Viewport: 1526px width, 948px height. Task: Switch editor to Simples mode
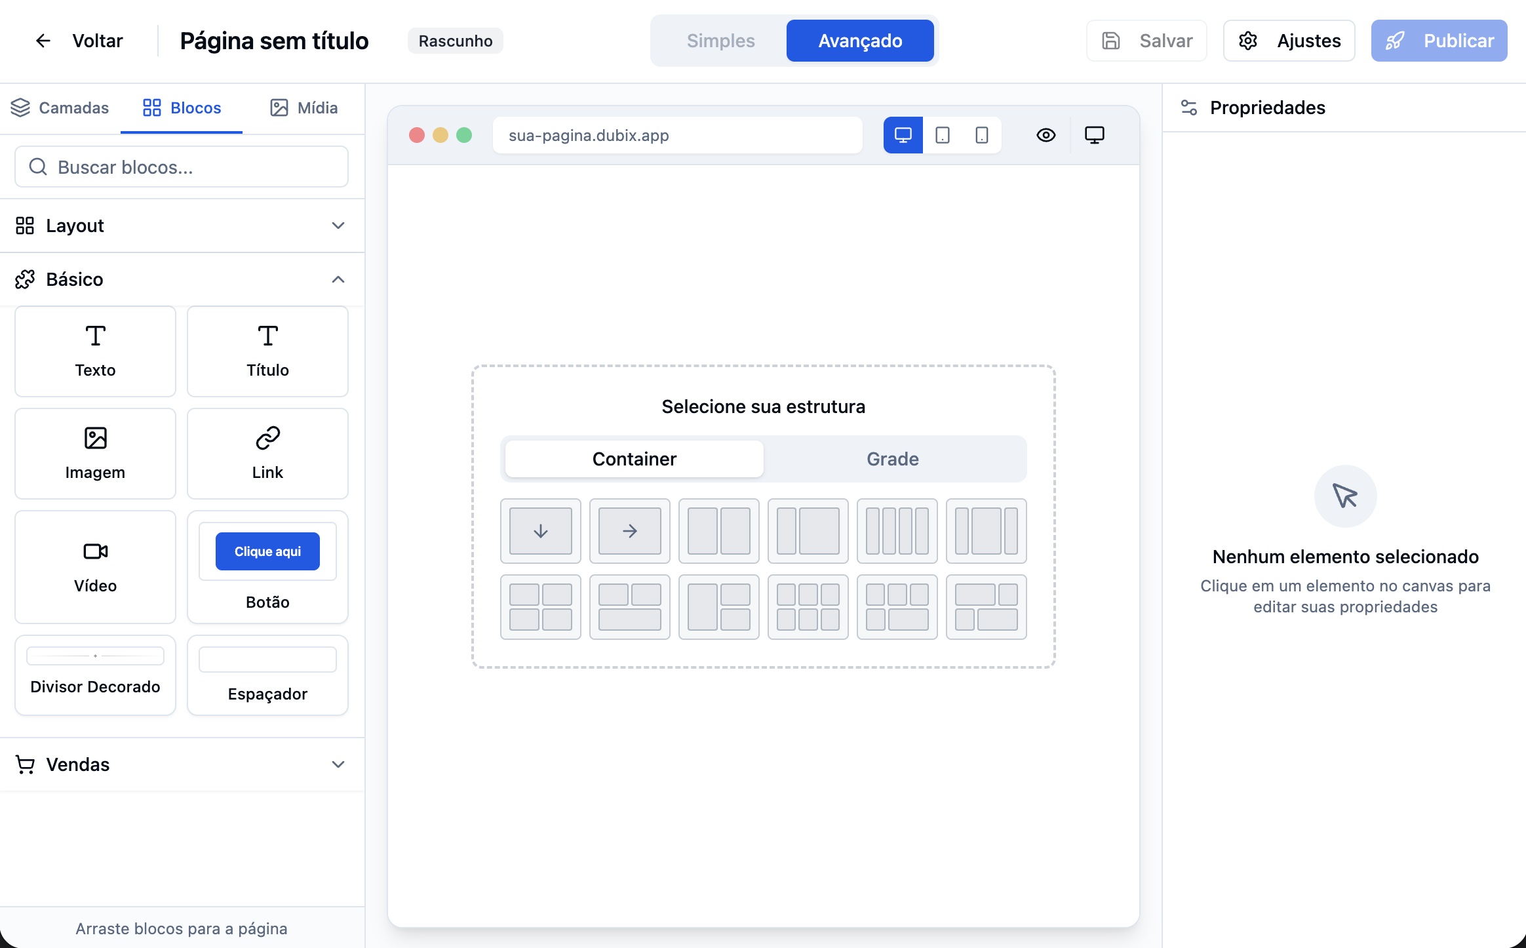point(720,41)
